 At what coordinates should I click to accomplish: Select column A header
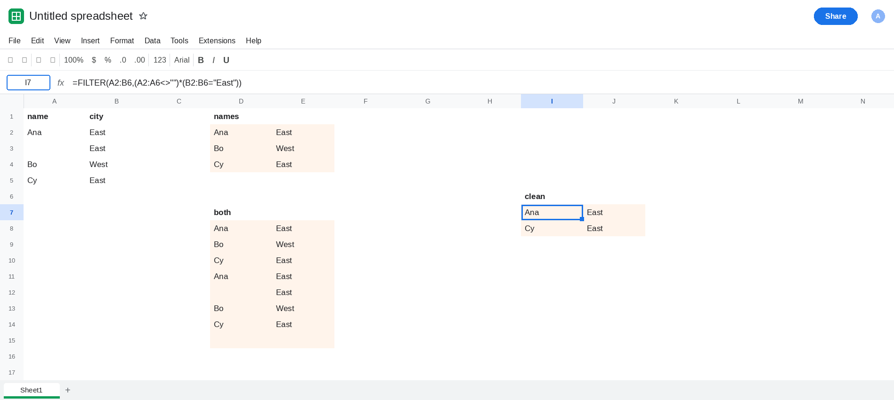click(x=55, y=101)
